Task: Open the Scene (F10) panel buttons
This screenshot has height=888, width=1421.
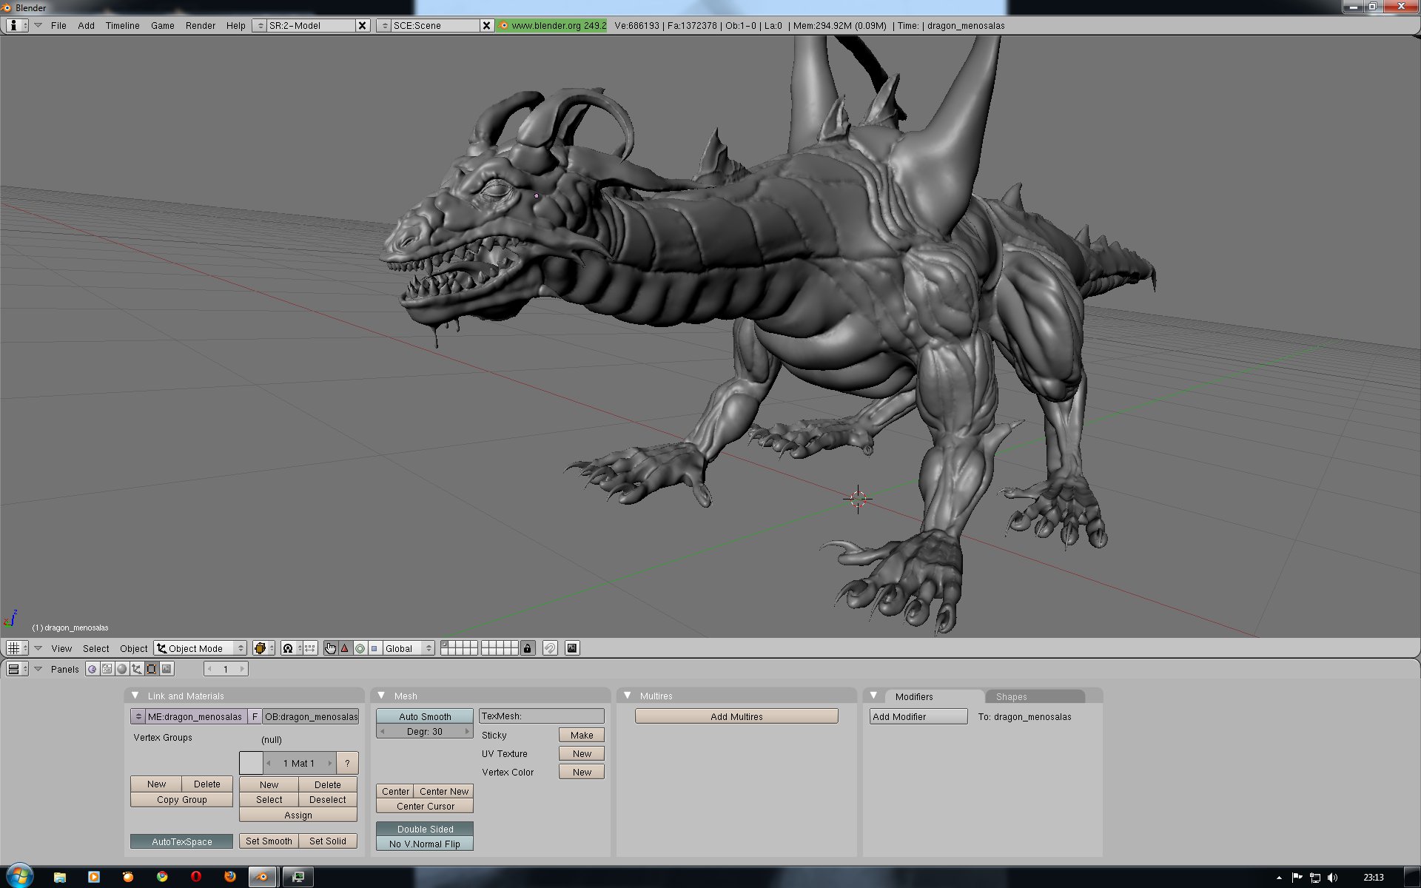Action: [x=167, y=669]
